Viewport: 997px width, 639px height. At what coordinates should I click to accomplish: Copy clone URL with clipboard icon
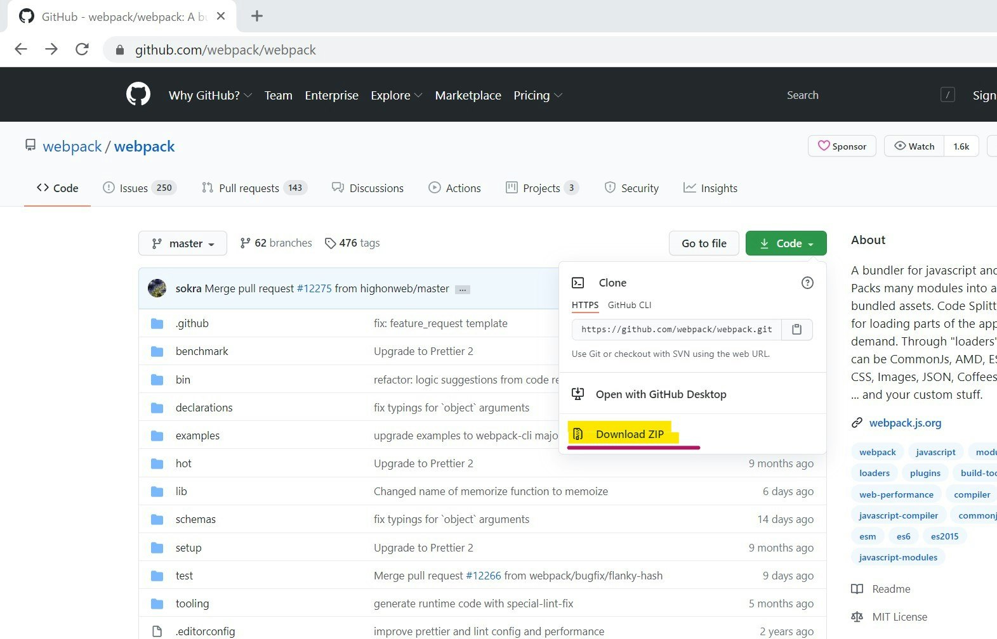[797, 330]
